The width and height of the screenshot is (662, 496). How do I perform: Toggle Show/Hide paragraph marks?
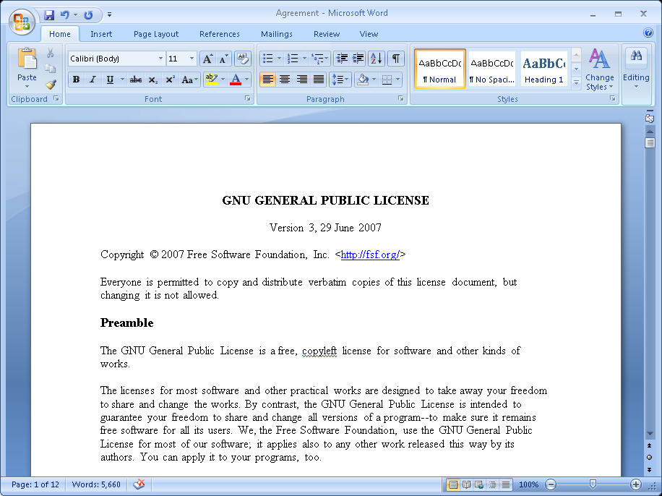point(395,59)
